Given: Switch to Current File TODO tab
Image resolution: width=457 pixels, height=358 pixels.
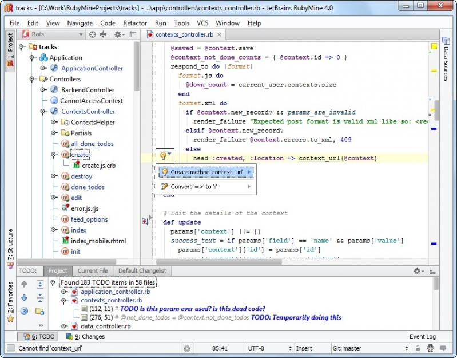Looking at the screenshot, I should point(93,271).
